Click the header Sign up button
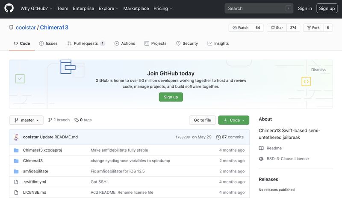This screenshot has height=198, width=342. (x=327, y=9)
